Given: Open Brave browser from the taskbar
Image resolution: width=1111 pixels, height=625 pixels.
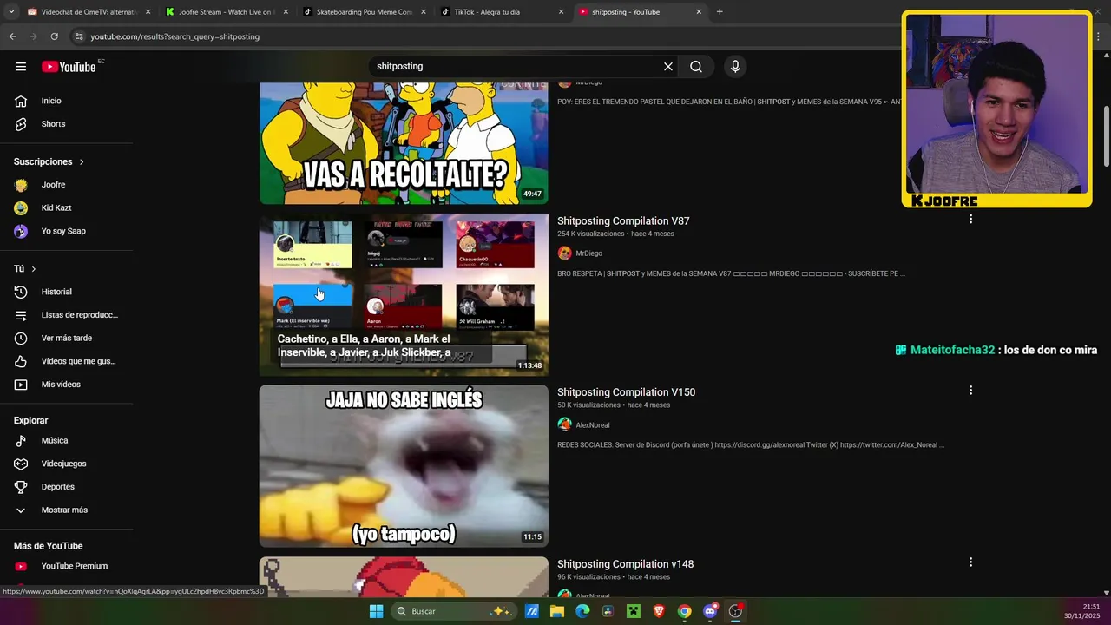Looking at the screenshot, I should (x=659, y=611).
